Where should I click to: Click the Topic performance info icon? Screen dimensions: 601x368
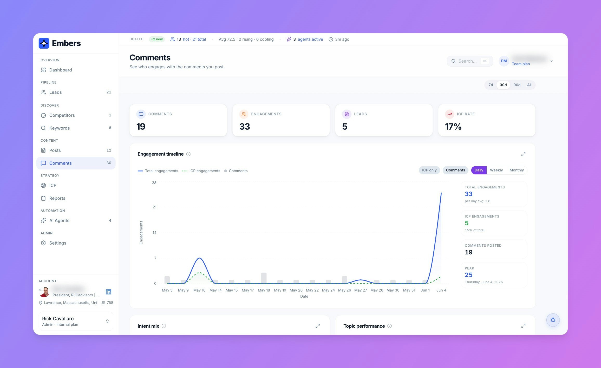[389, 326]
